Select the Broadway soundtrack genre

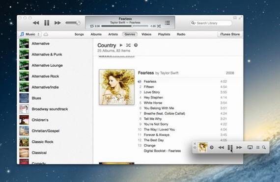coord(55,109)
